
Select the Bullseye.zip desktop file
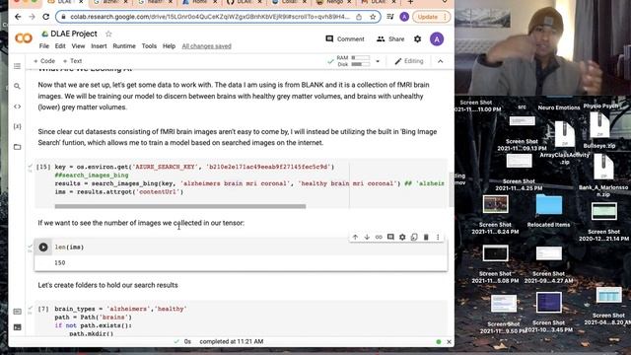[599, 131]
